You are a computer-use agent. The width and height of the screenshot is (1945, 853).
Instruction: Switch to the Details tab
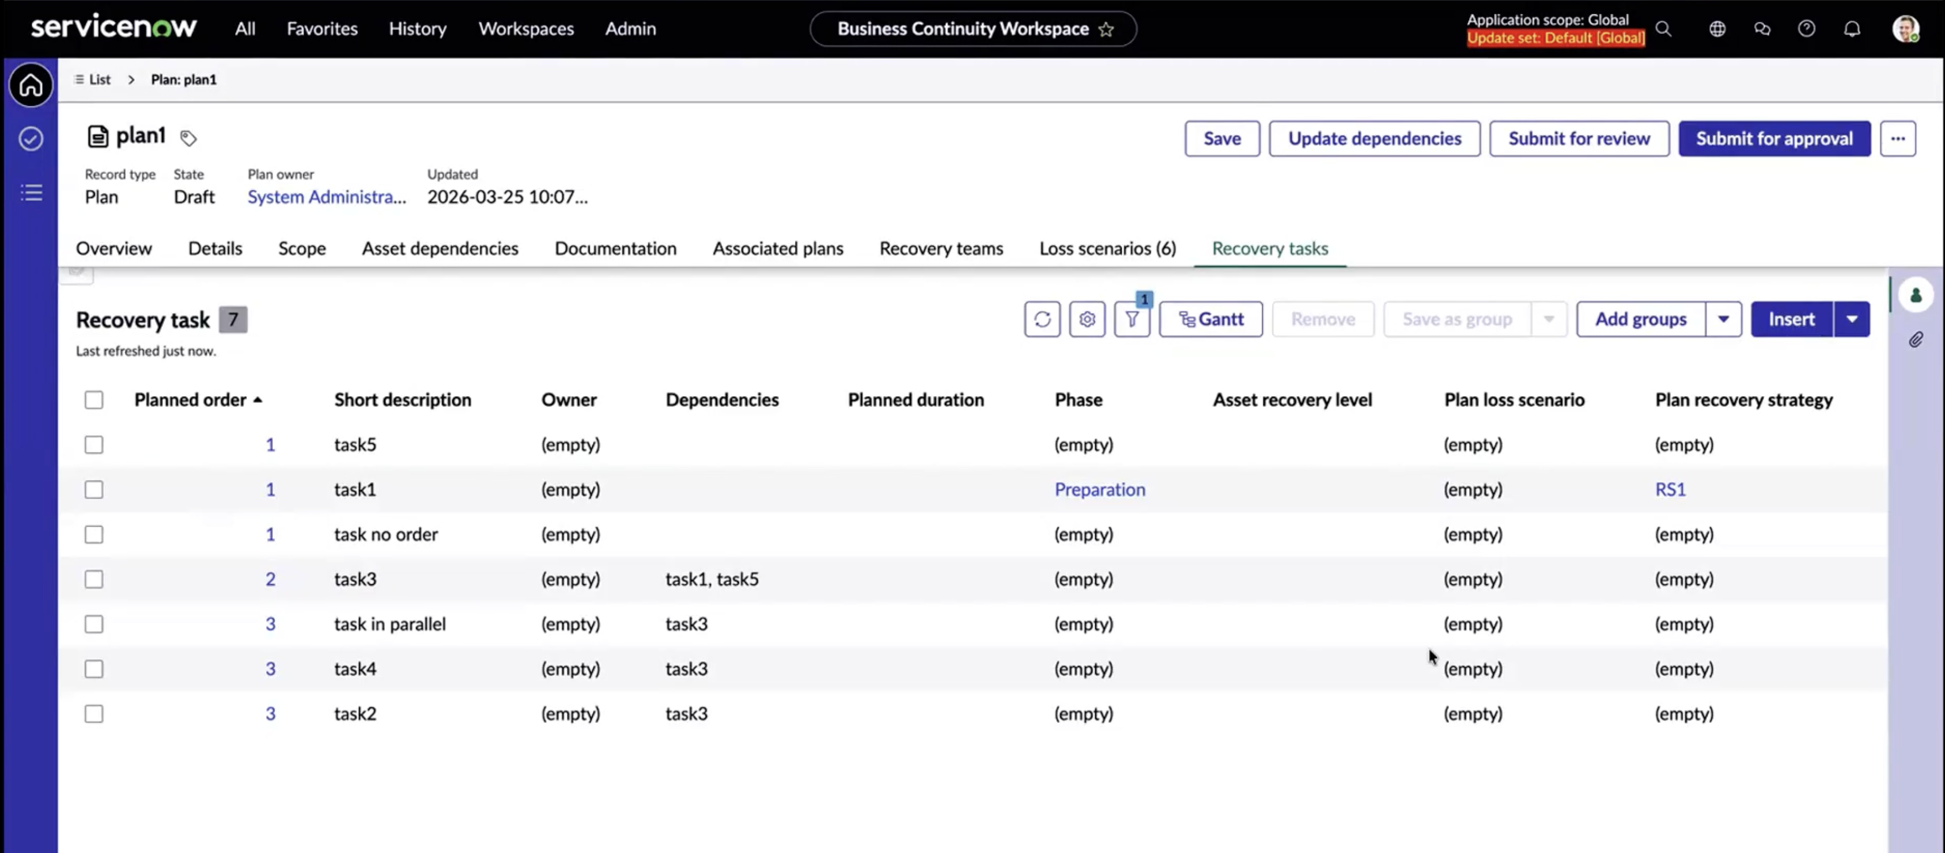click(x=215, y=248)
